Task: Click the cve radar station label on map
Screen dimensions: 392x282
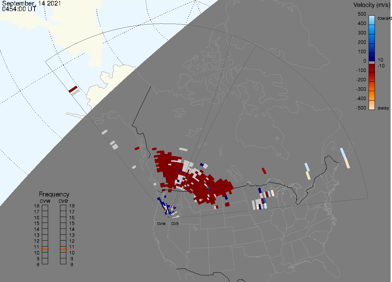Action: coord(175,223)
